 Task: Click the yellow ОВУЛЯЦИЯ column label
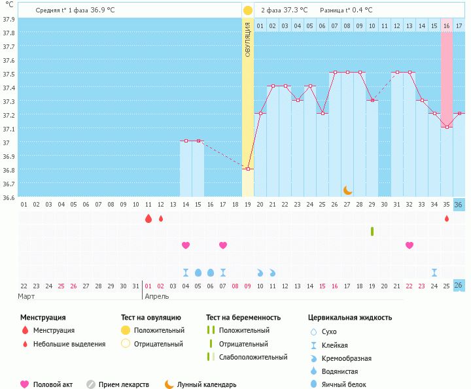click(248, 39)
